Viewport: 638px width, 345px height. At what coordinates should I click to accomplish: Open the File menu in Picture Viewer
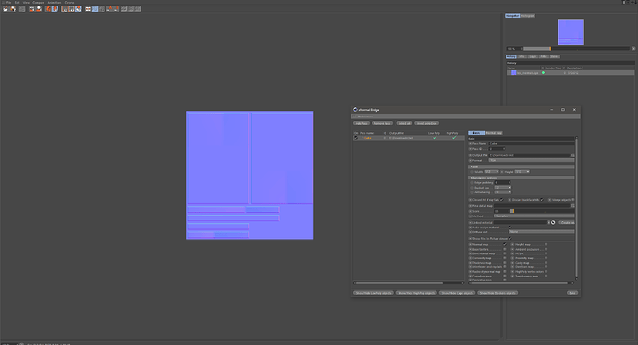[8, 3]
